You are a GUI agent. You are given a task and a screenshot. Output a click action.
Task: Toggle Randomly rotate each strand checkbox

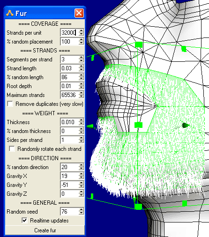(x=12, y=149)
